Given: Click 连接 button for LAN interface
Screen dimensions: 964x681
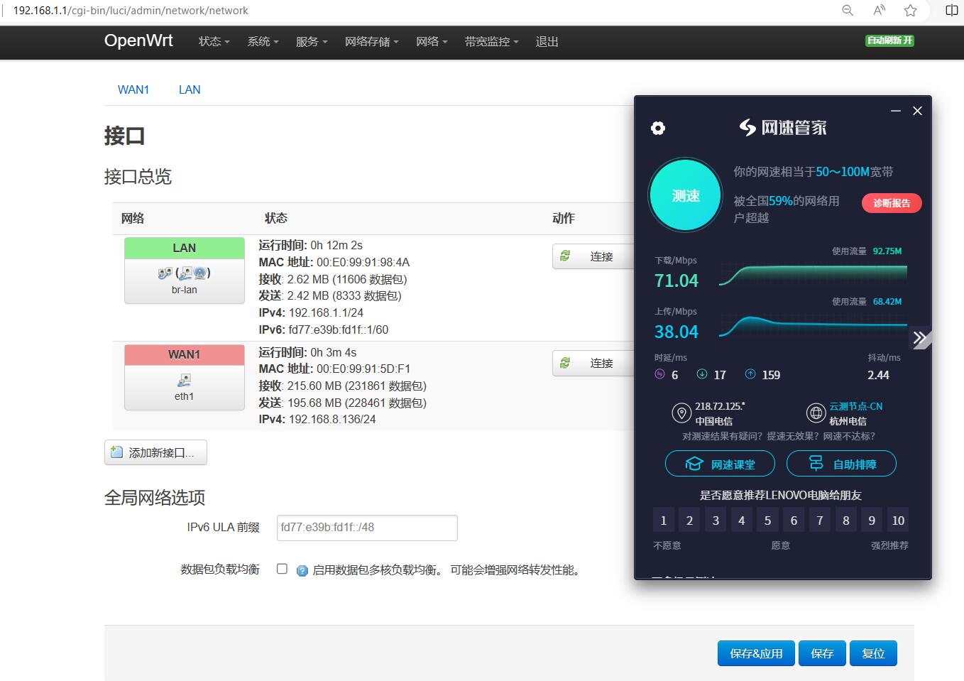Looking at the screenshot, I should (x=593, y=256).
